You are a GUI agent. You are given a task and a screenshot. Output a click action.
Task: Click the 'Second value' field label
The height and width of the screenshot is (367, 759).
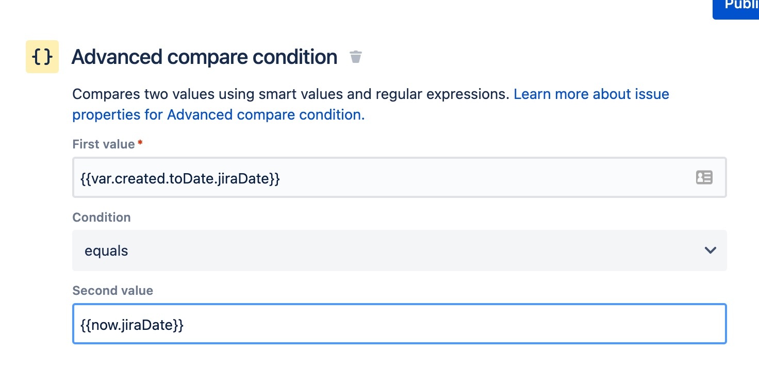tap(112, 291)
